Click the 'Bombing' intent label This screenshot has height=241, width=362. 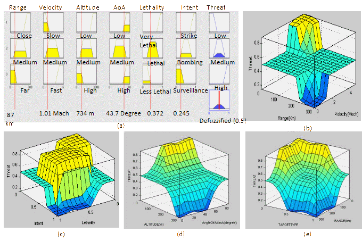click(190, 62)
